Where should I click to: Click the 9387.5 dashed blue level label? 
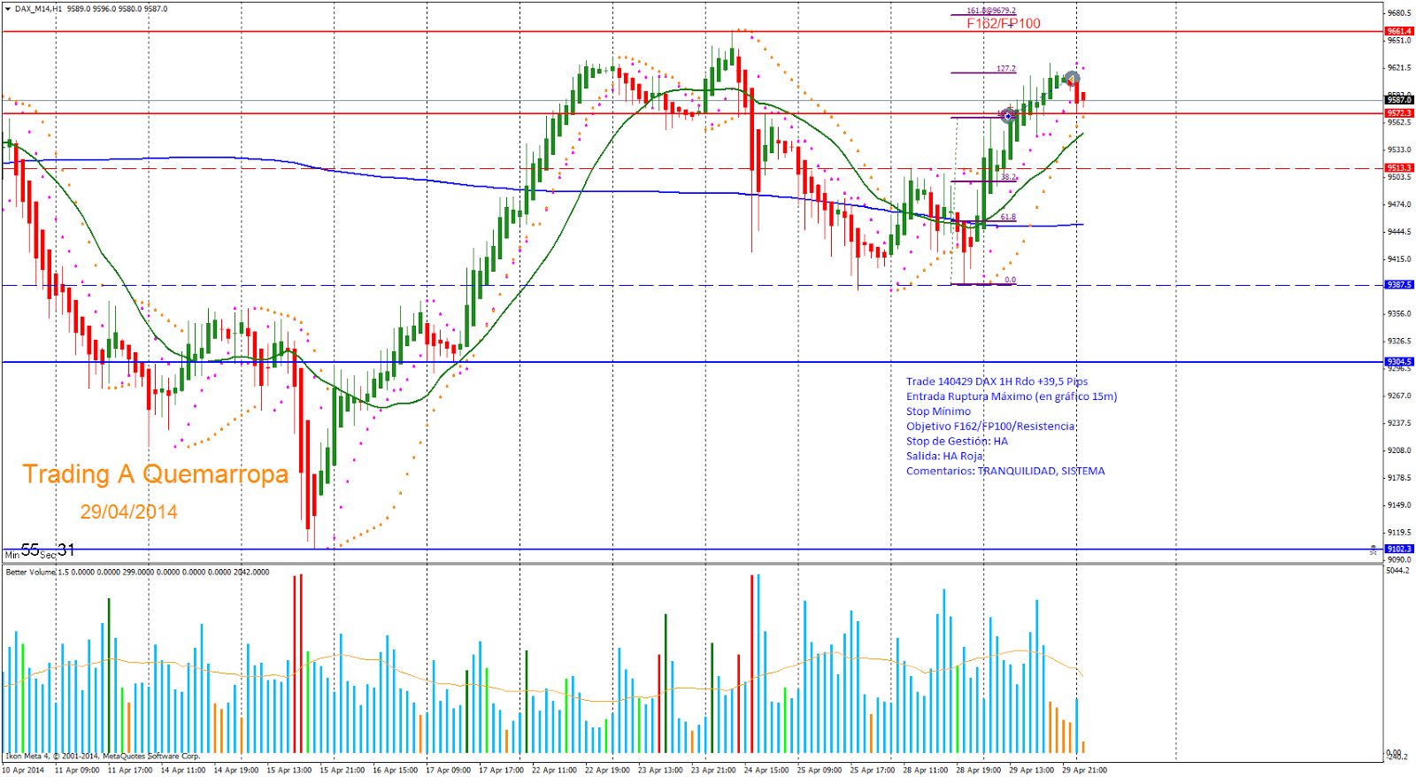[x=1398, y=285]
